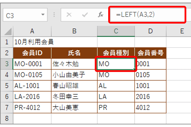This screenshot has width=191, height=127.
Task: Select column C header
Action: coord(116,31)
